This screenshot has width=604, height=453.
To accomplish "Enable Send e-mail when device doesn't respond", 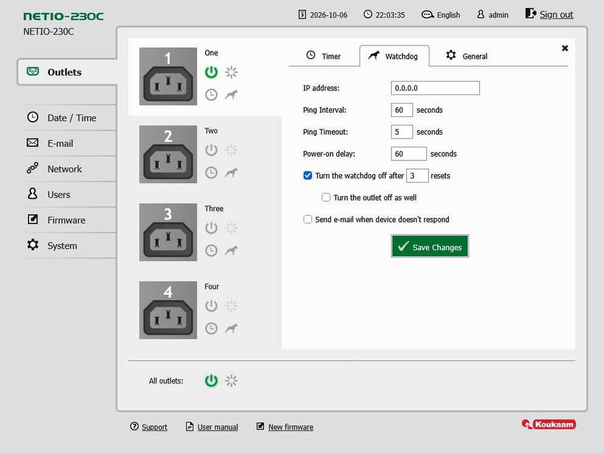I will pyautogui.click(x=307, y=219).
